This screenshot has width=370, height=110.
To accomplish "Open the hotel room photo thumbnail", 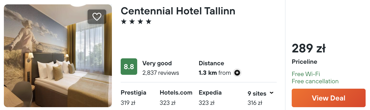I will pos(58,56).
